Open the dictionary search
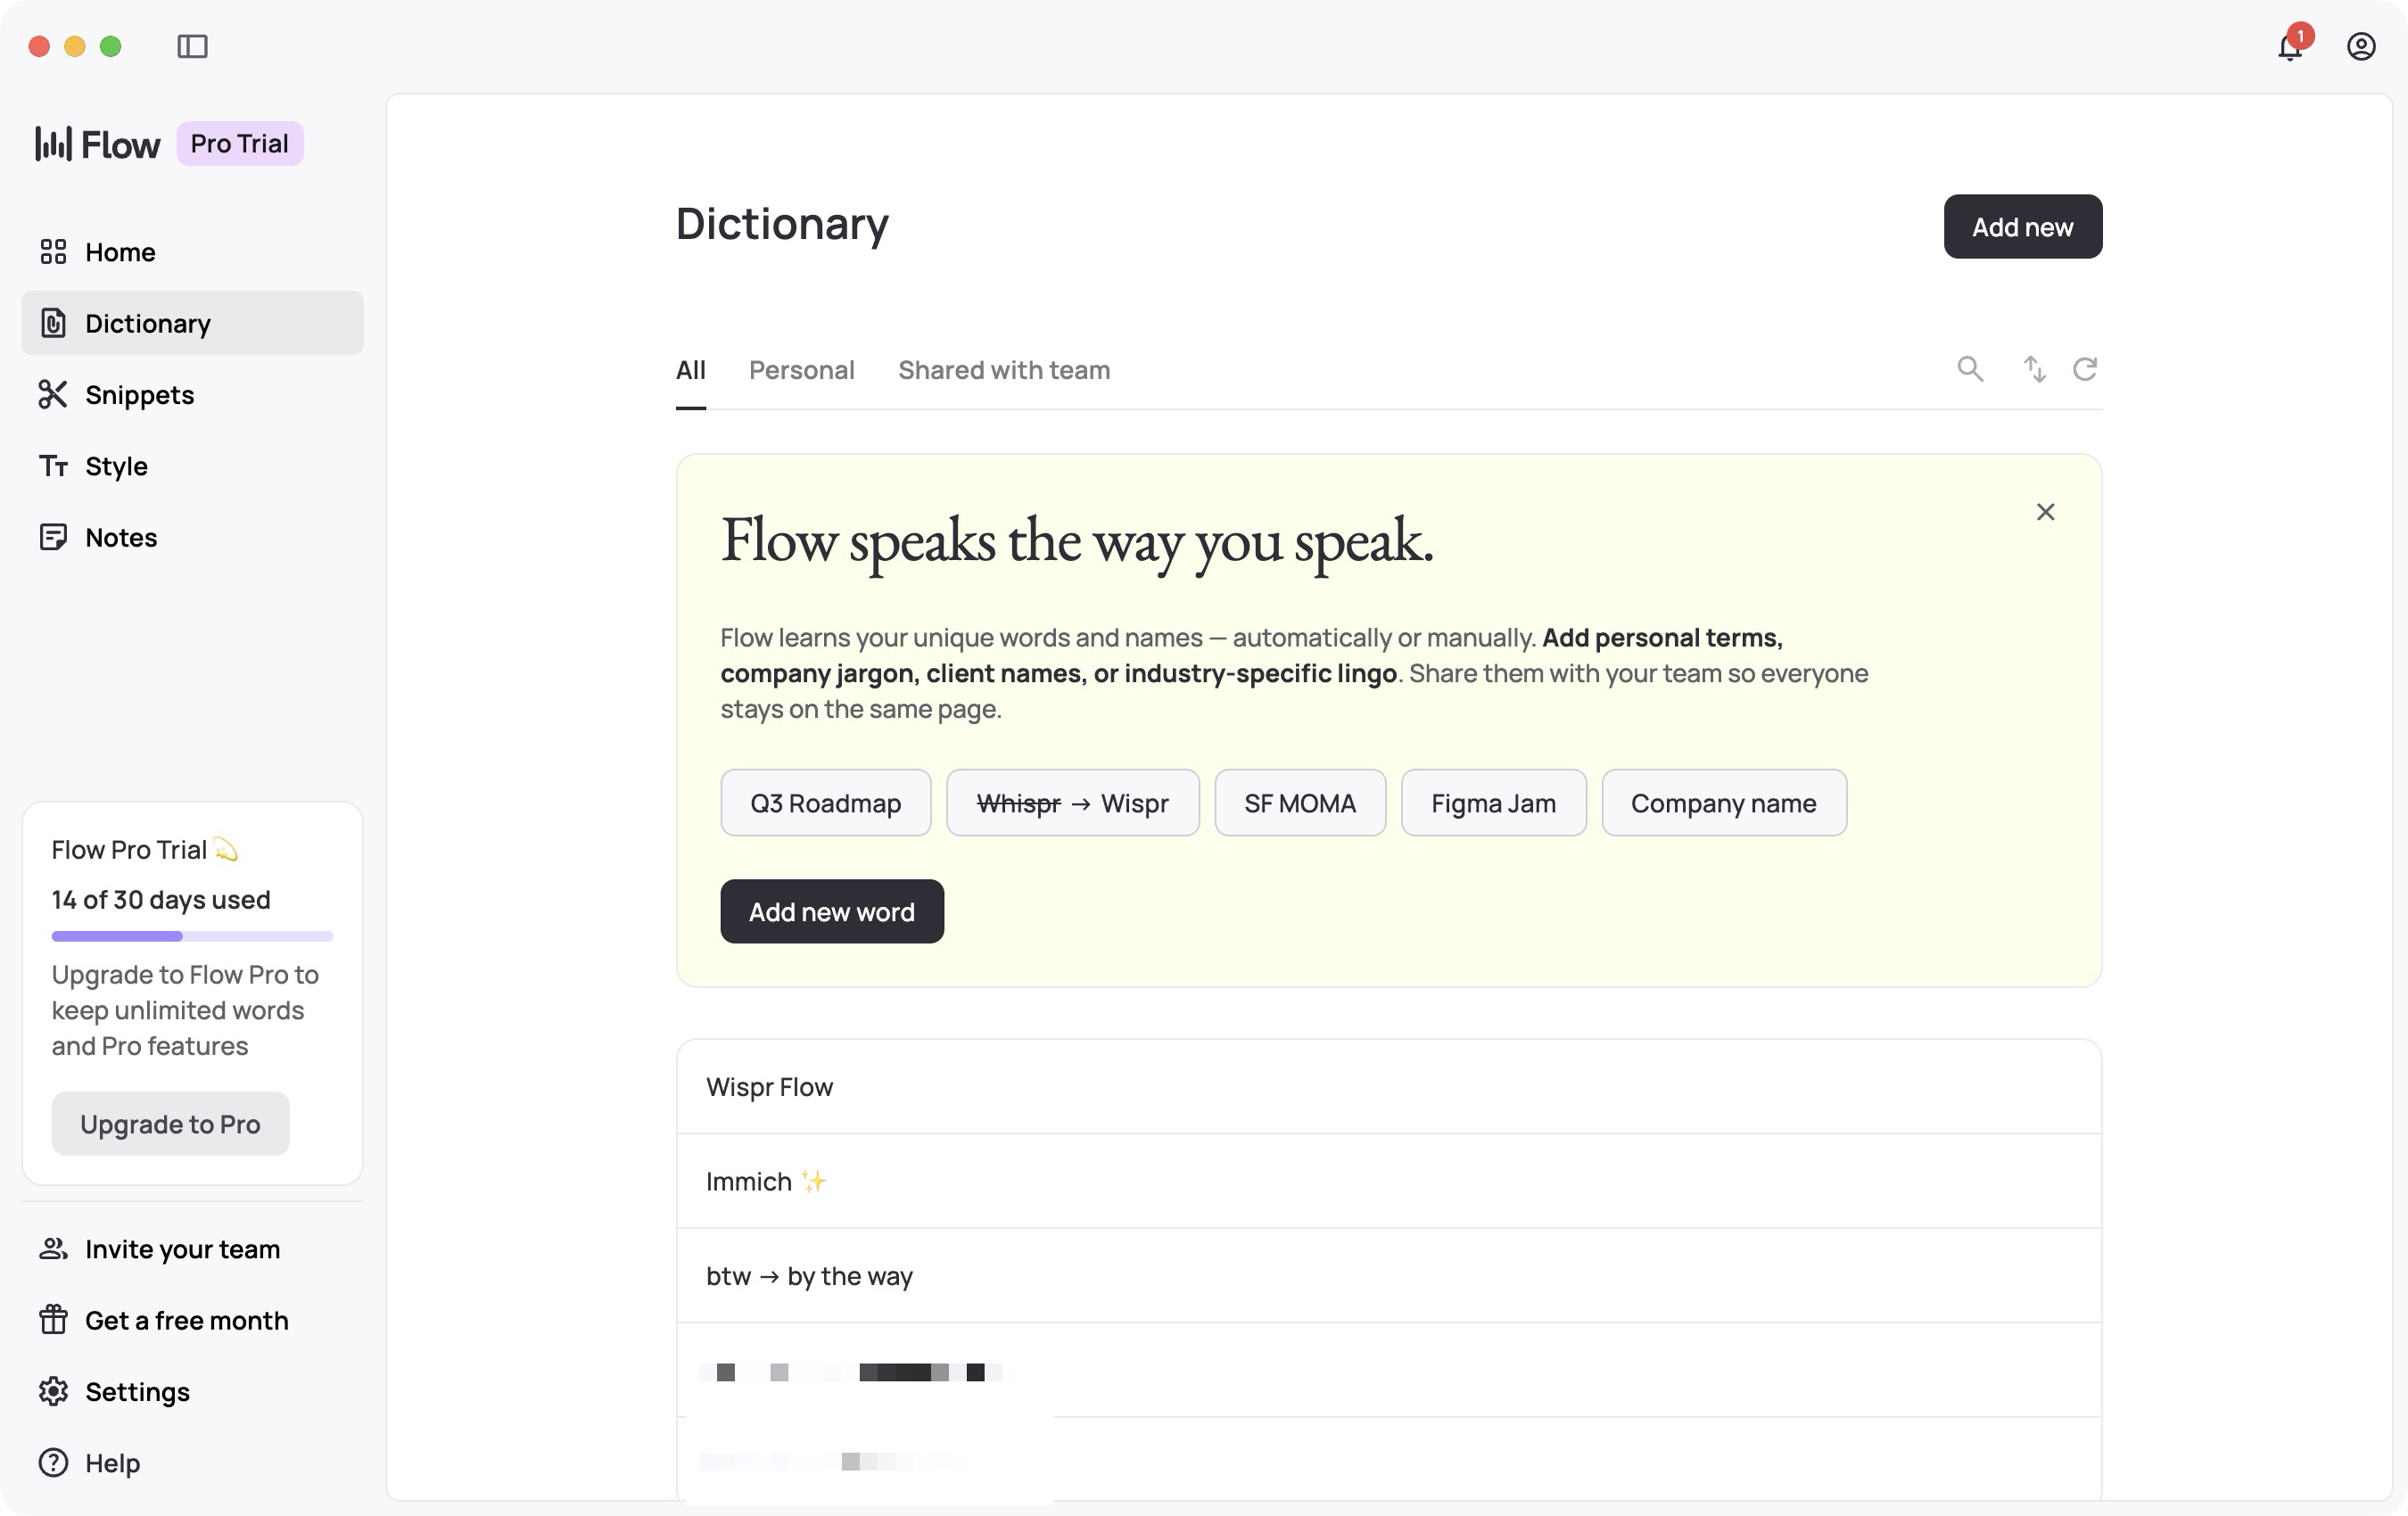This screenshot has width=2408, height=1516. point(1969,369)
